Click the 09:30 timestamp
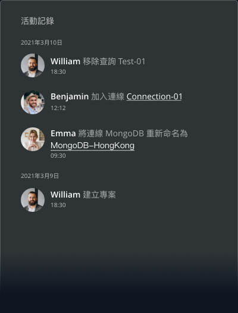 [x=58, y=156]
